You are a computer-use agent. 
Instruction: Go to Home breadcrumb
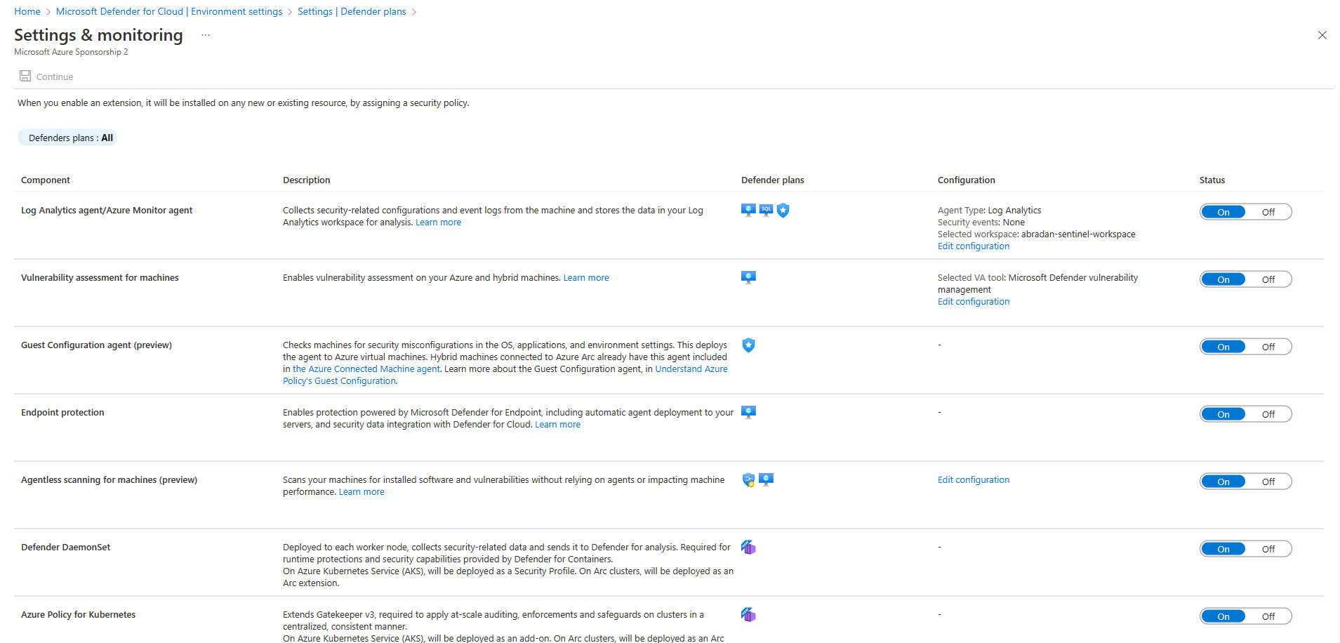27,11
